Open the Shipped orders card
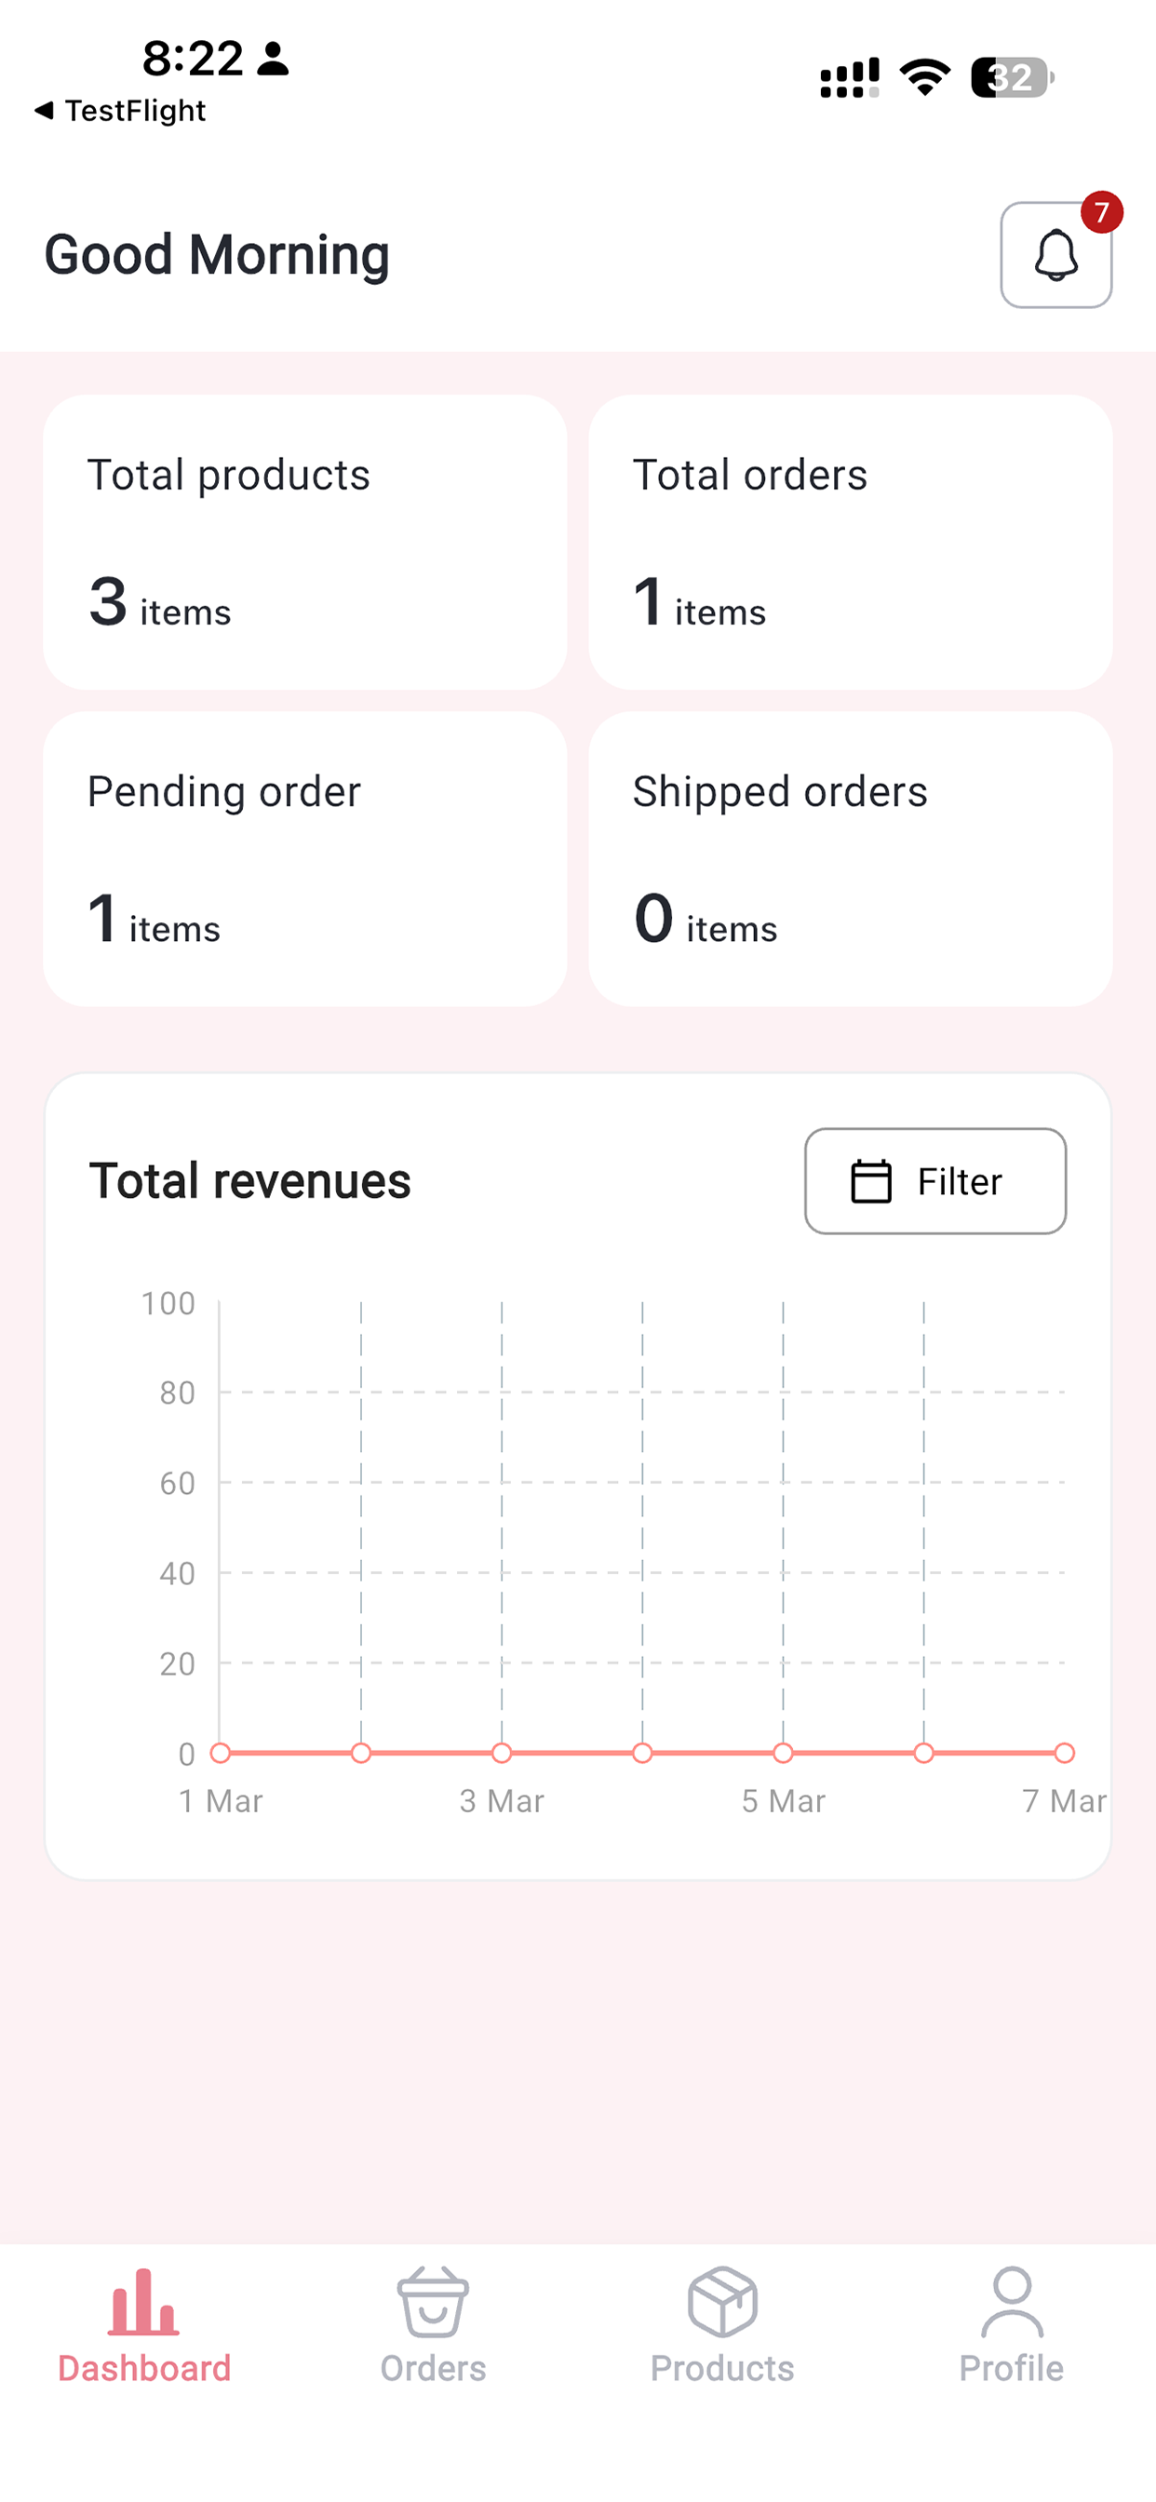Image resolution: width=1156 pixels, height=2502 pixels. pos(850,858)
